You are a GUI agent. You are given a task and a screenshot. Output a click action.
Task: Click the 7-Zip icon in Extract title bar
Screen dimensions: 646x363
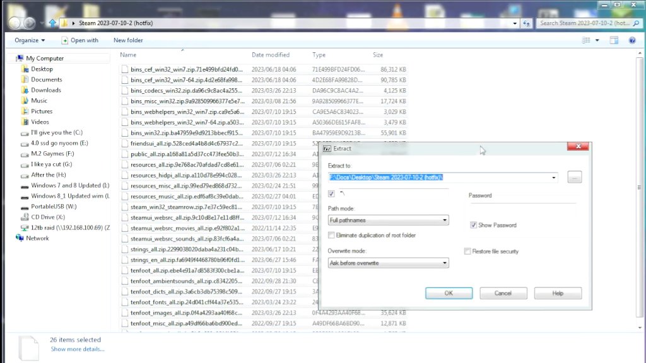(x=327, y=149)
